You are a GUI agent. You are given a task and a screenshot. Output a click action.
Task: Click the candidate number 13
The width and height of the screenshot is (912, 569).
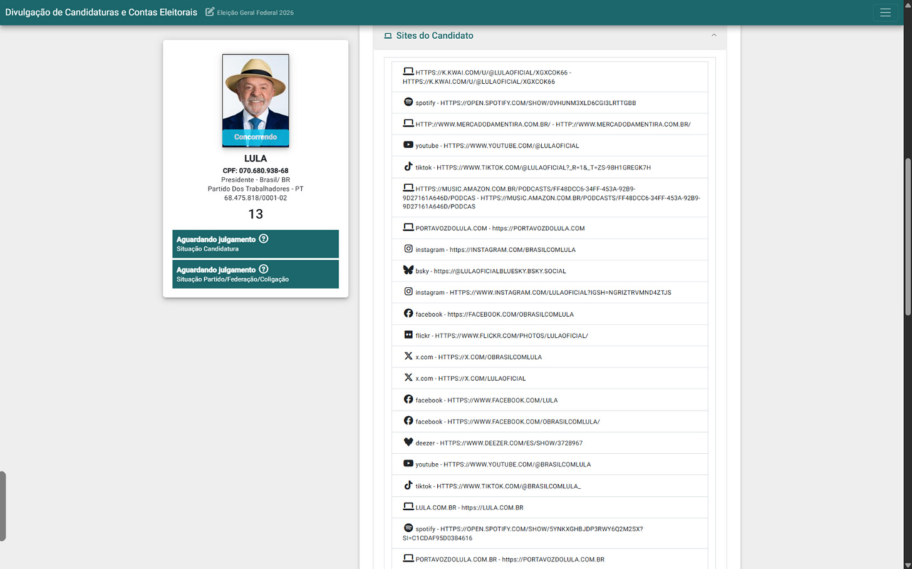point(256,214)
